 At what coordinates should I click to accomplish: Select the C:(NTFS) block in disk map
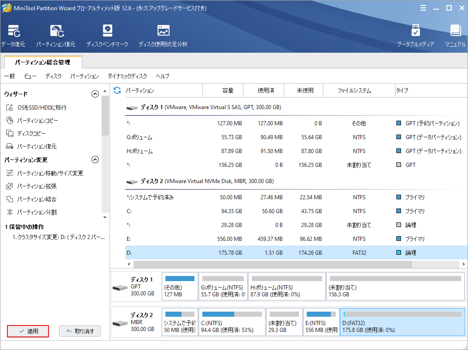232,322
